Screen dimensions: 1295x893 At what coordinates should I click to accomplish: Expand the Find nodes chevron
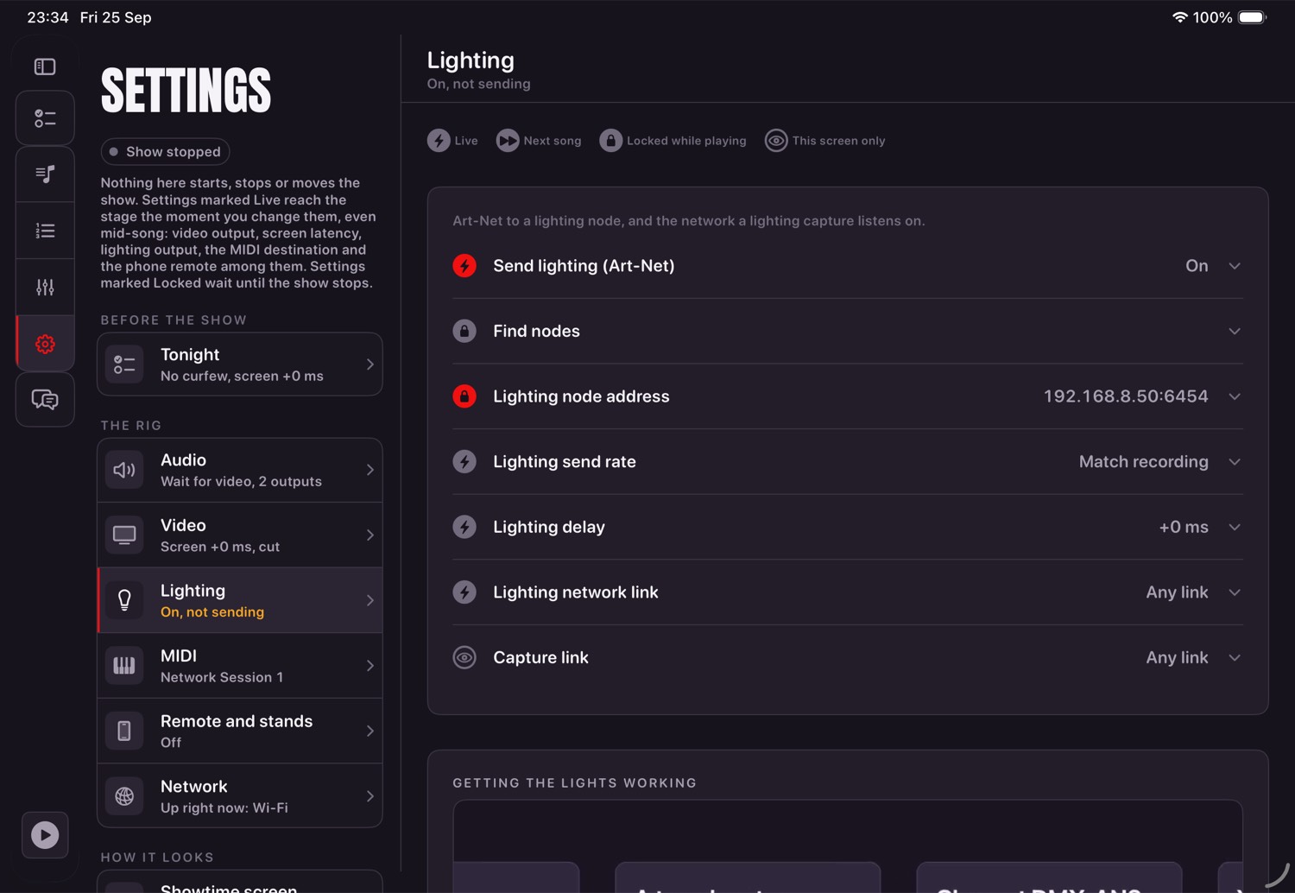tap(1235, 331)
